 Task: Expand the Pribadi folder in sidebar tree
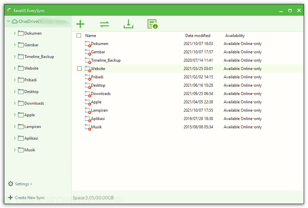[15, 80]
